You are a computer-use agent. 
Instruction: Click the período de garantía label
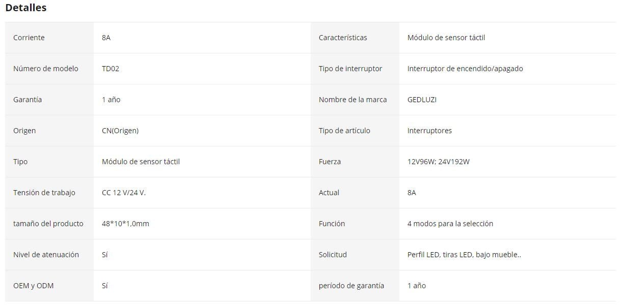[x=351, y=286]
